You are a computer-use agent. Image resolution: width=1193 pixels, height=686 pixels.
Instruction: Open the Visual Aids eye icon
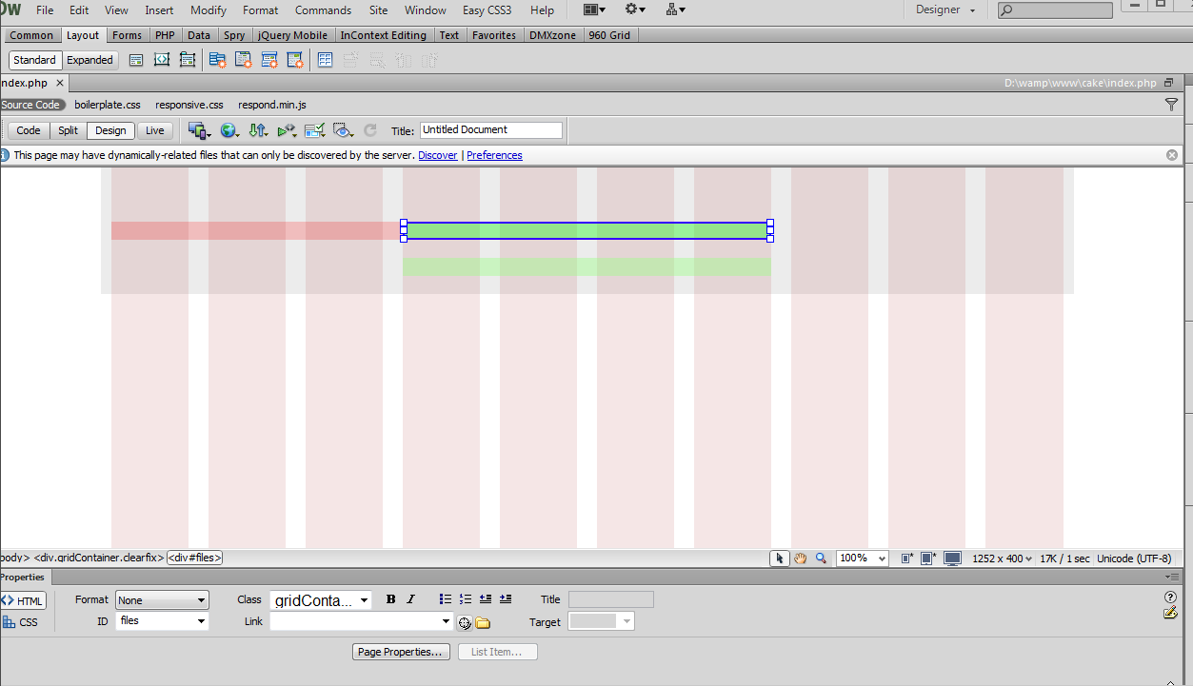click(x=344, y=130)
